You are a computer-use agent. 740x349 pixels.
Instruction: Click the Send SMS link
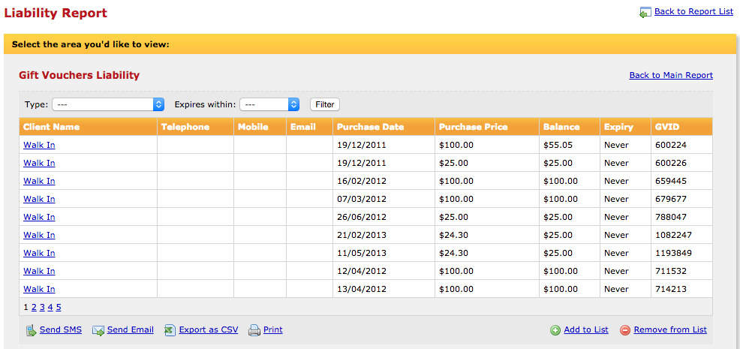(x=61, y=329)
